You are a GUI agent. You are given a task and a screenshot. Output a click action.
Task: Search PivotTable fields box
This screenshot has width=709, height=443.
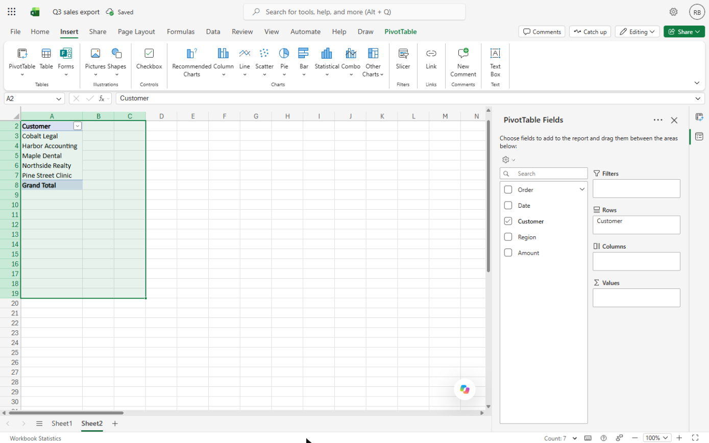click(x=544, y=174)
